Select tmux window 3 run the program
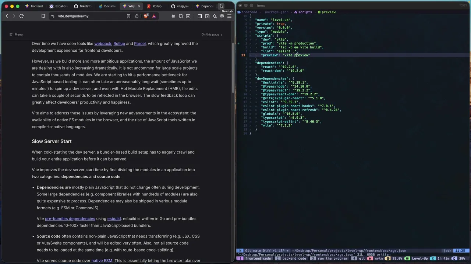 [329, 258]
